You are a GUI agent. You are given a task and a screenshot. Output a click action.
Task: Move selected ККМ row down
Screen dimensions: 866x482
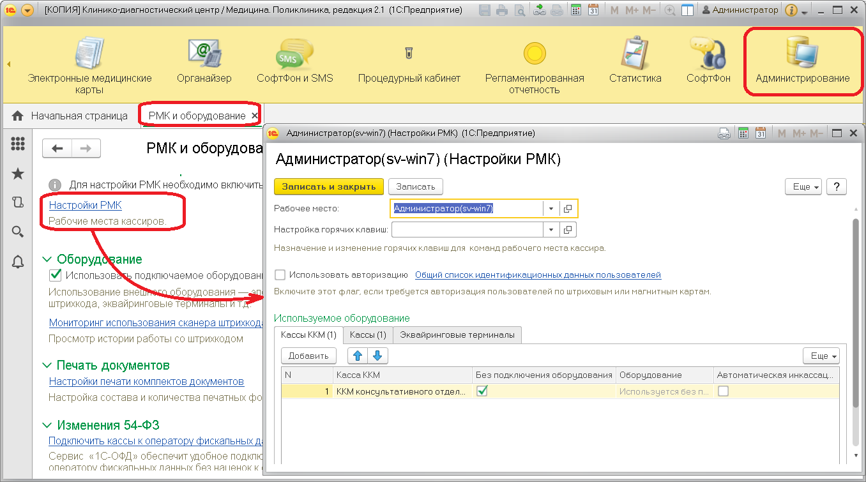(377, 356)
